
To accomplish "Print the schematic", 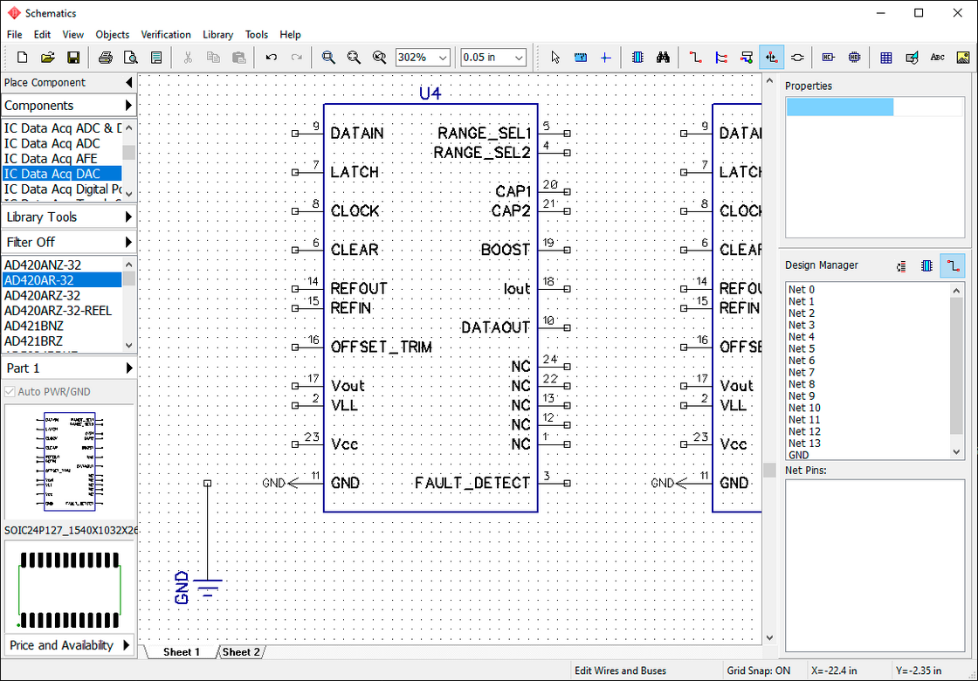I will [x=106, y=58].
